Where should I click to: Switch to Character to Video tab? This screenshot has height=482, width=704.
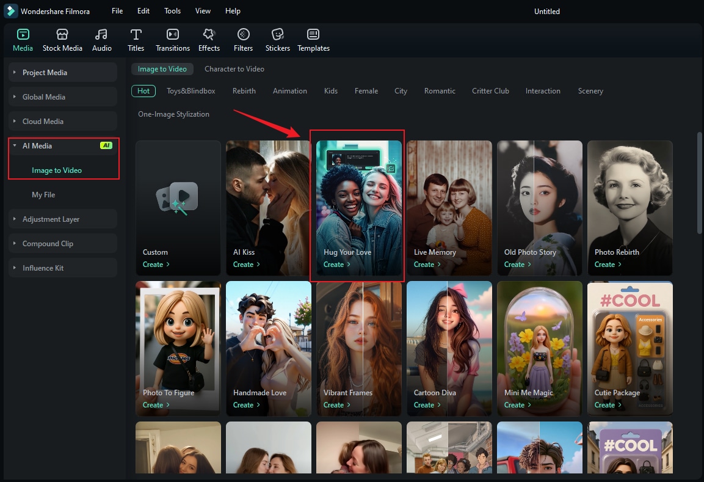(x=234, y=69)
